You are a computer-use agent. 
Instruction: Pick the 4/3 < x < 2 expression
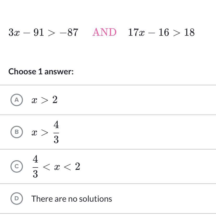56,166
